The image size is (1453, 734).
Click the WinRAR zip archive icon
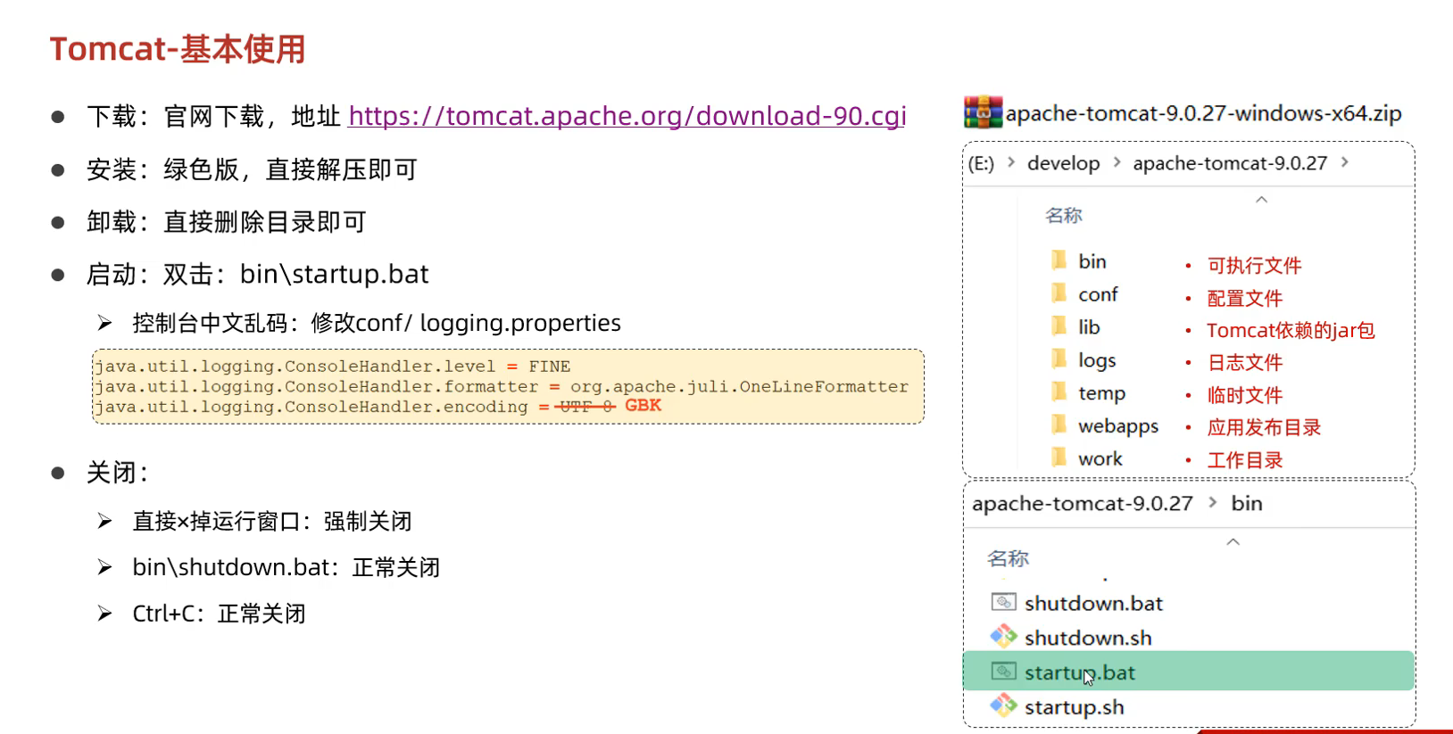click(x=983, y=113)
